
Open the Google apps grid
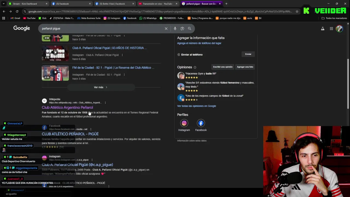point(331,28)
